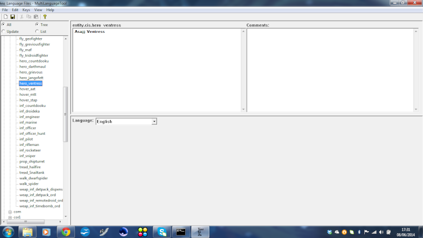This screenshot has height=238, width=423.
Task: Open File Explorer from taskbar
Action: [x=27, y=232]
